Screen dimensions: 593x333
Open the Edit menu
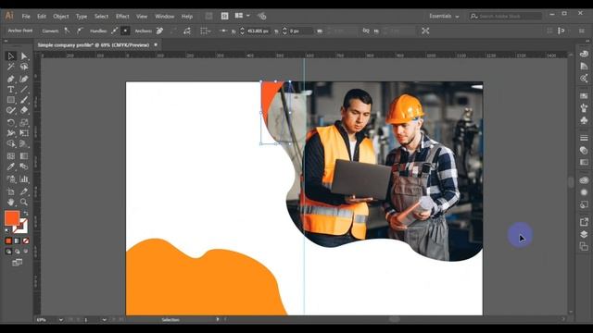click(42, 17)
